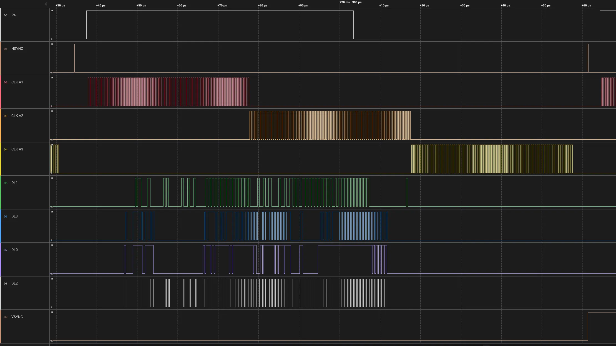
Task: Click the red CLK A1 color strip
Action: [x=1, y=92]
